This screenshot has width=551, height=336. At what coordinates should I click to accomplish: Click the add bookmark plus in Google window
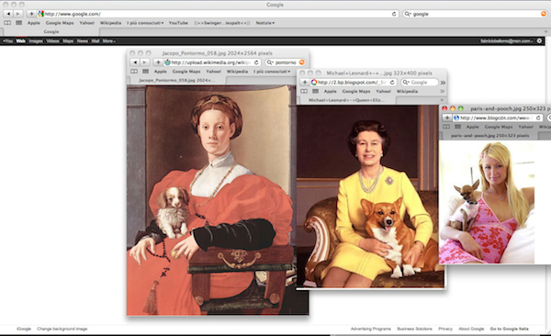pos(31,14)
